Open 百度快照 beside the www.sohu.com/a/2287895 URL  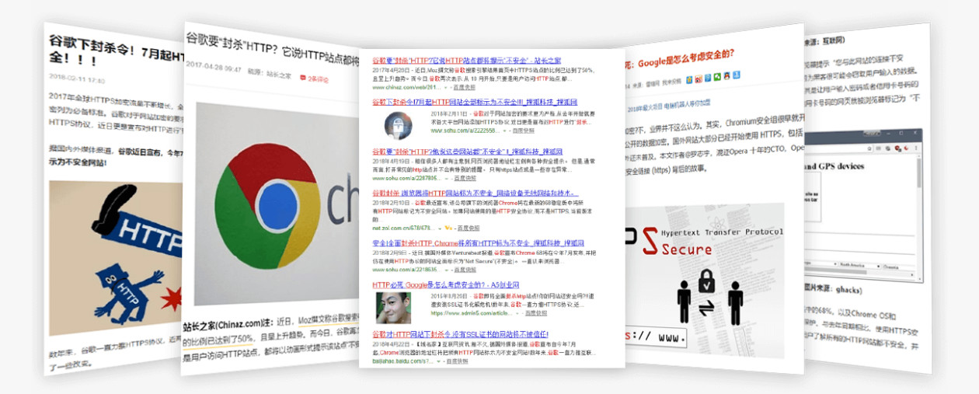(x=465, y=178)
